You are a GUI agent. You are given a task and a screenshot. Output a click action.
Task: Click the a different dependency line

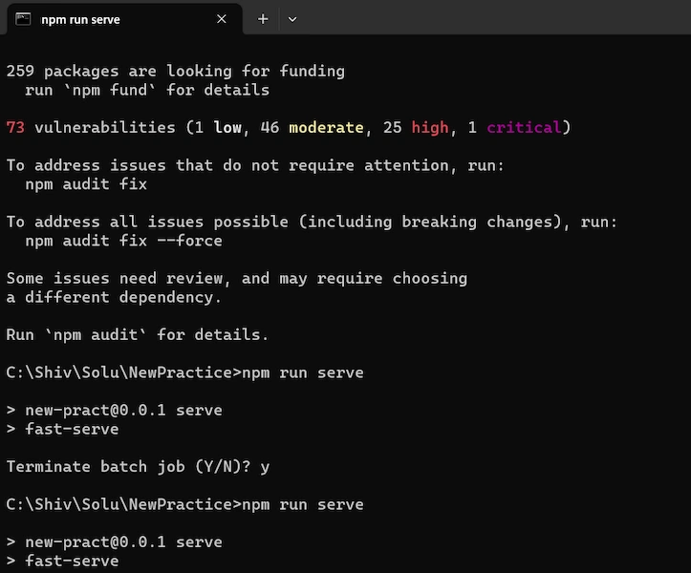(x=114, y=297)
